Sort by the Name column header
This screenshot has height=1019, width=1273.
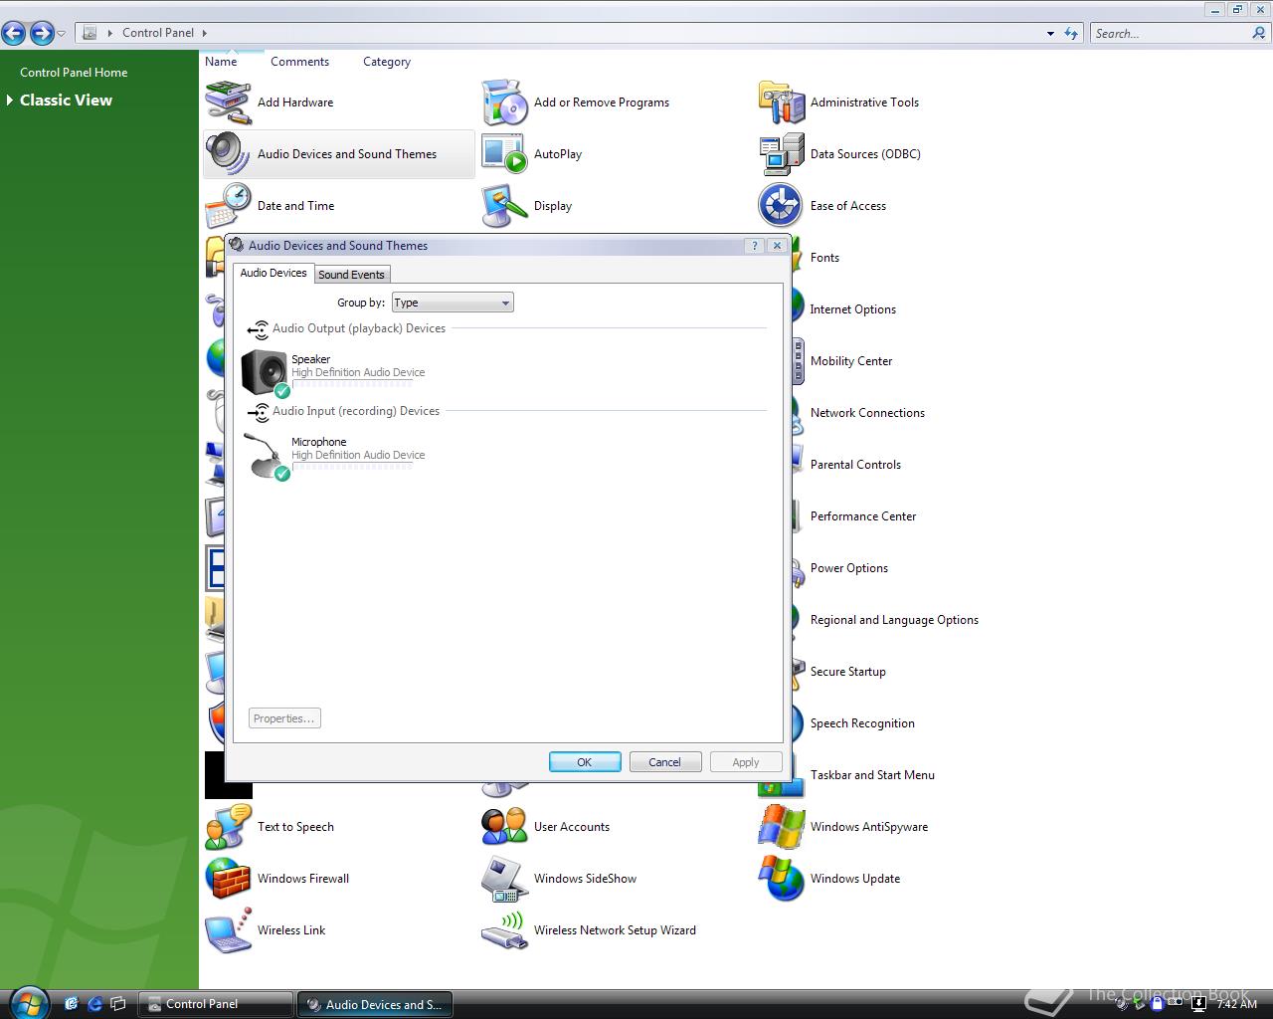click(221, 62)
